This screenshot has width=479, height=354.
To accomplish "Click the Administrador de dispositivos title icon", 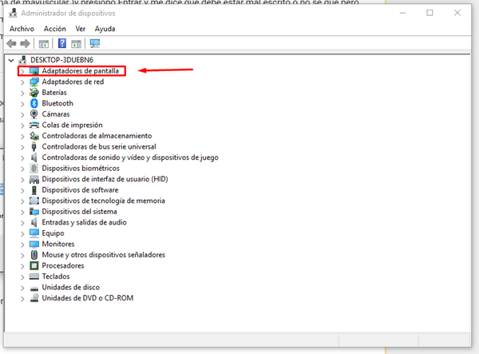I will (x=13, y=13).
